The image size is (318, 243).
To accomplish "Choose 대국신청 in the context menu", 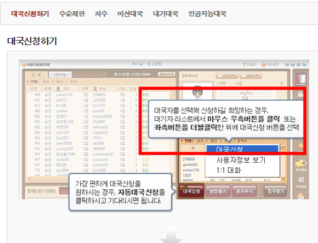I will (242, 150).
